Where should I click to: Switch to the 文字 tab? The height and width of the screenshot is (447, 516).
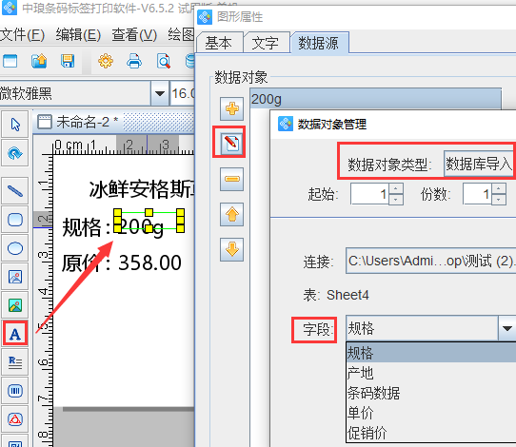click(266, 43)
